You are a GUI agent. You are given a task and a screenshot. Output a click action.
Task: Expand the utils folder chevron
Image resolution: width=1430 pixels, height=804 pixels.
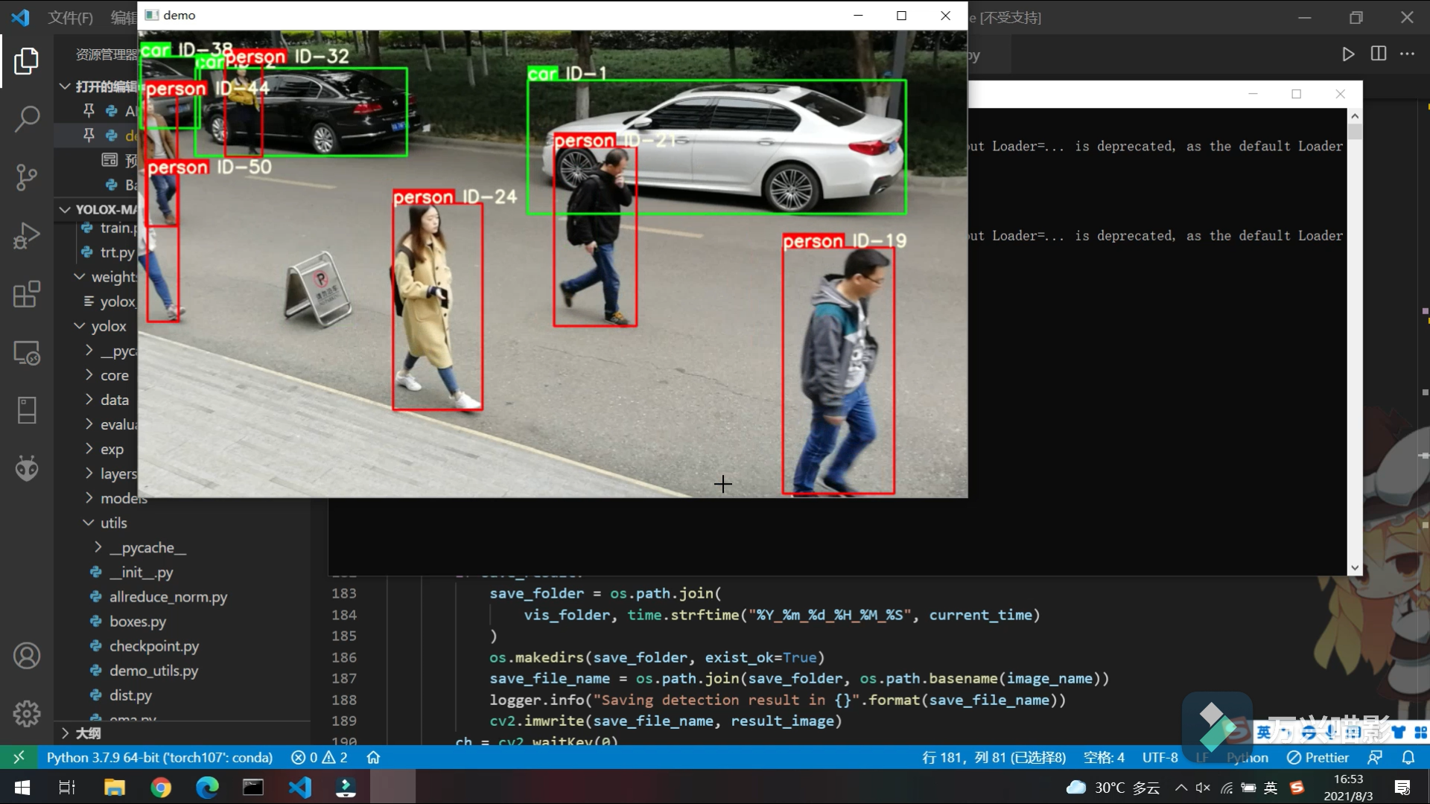click(89, 523)
